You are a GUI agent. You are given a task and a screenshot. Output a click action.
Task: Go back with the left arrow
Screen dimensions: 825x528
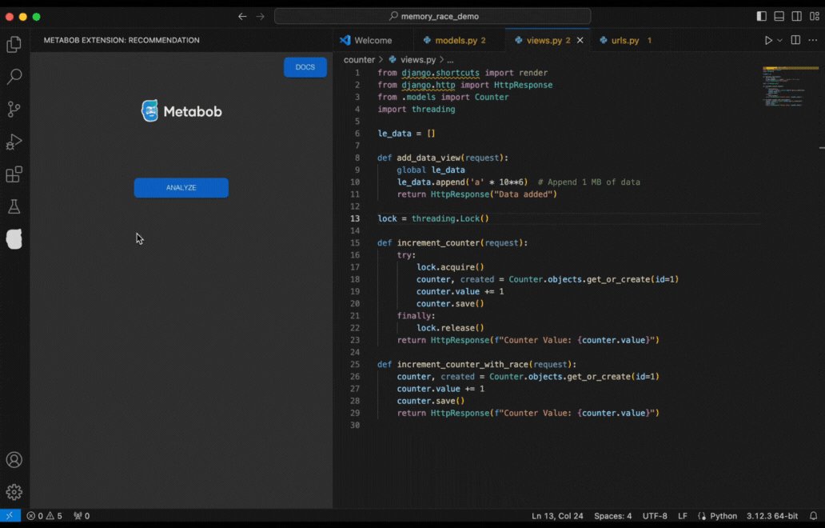point(242,16)
